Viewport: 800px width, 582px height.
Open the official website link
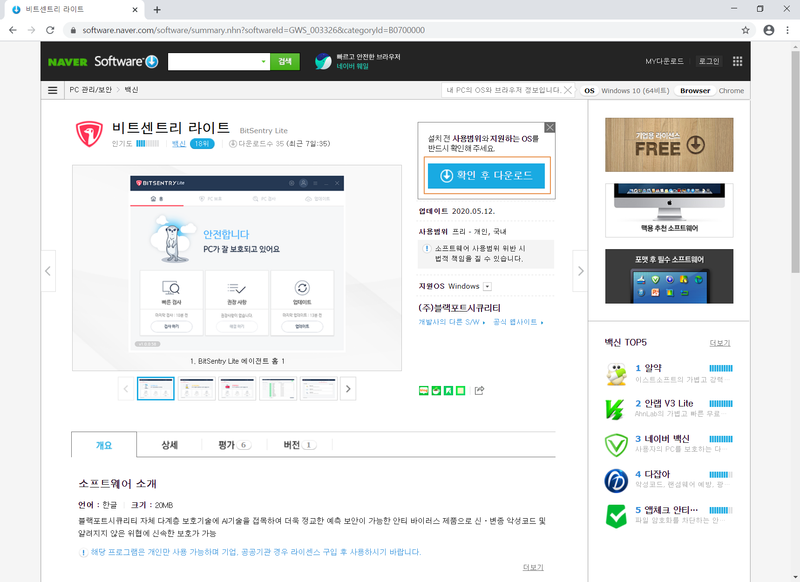(x=518, y=322)
